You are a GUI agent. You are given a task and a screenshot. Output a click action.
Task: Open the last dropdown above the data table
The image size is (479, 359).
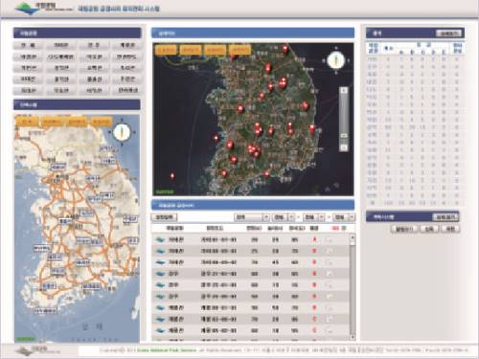[344, 217]
